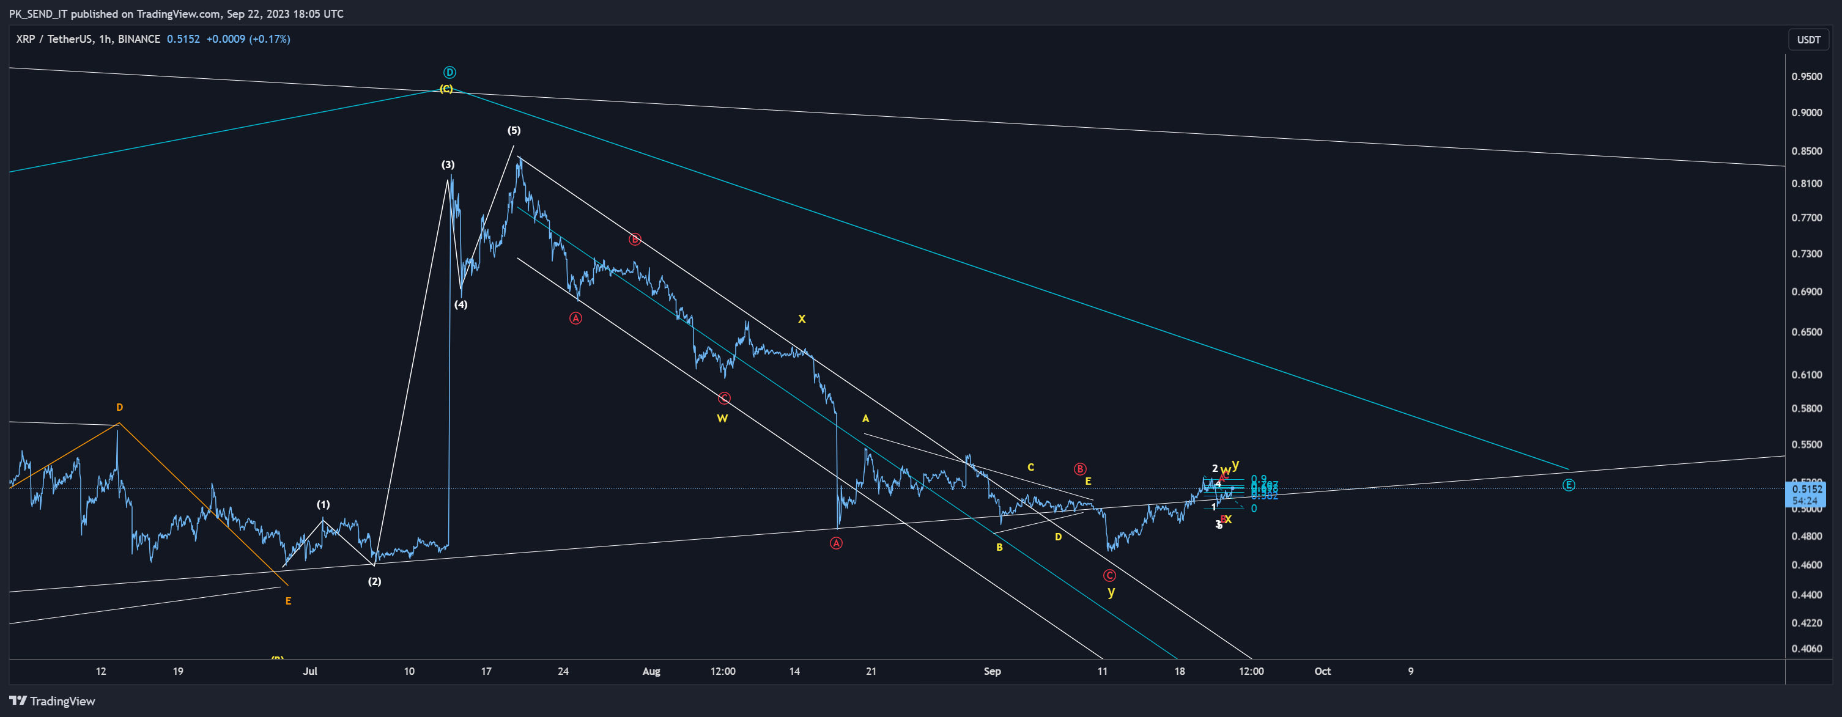The width and height of the screenshot is (1842, 717).
Task: Select the yellow C wave label
Action: pos(1030,468)
